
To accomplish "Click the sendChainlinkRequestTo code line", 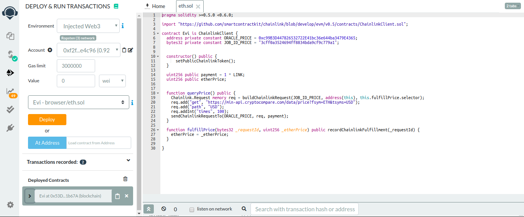I will (x=229, y=116).
